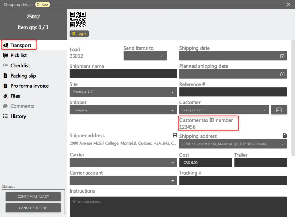Expand the Carrier account dropdown
295x217 pixels.
pyautogui.click(x=123, y=181)
